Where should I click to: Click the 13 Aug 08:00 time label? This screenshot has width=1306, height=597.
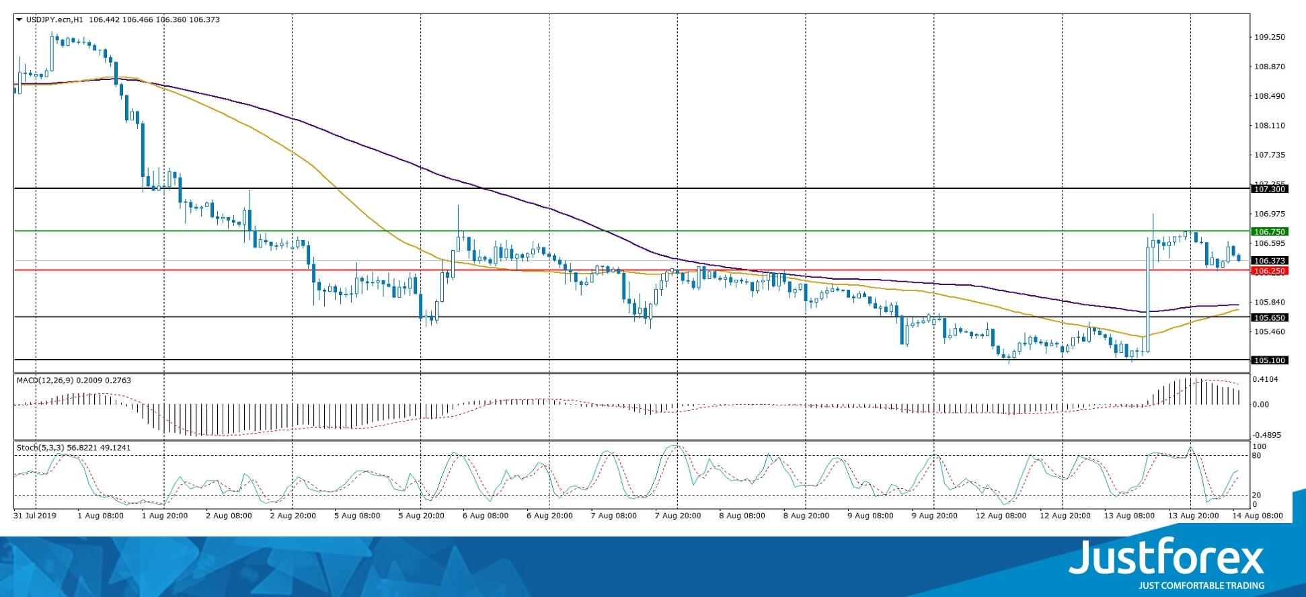1130,516
